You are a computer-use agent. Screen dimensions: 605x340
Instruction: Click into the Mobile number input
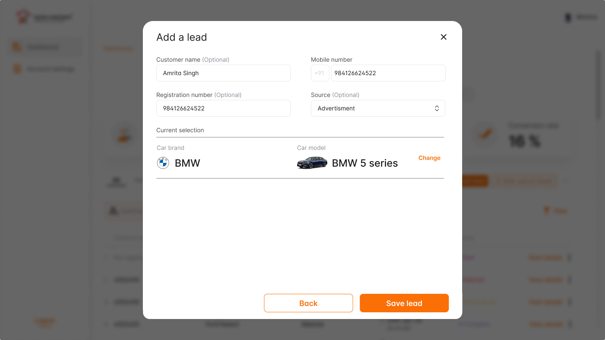point(388,73)
